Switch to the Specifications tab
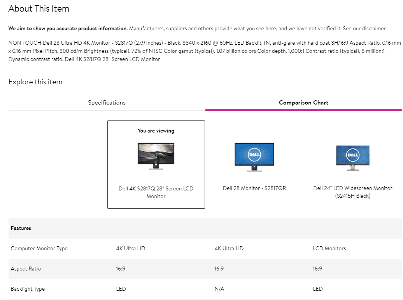403x300 pixels. 107,103
